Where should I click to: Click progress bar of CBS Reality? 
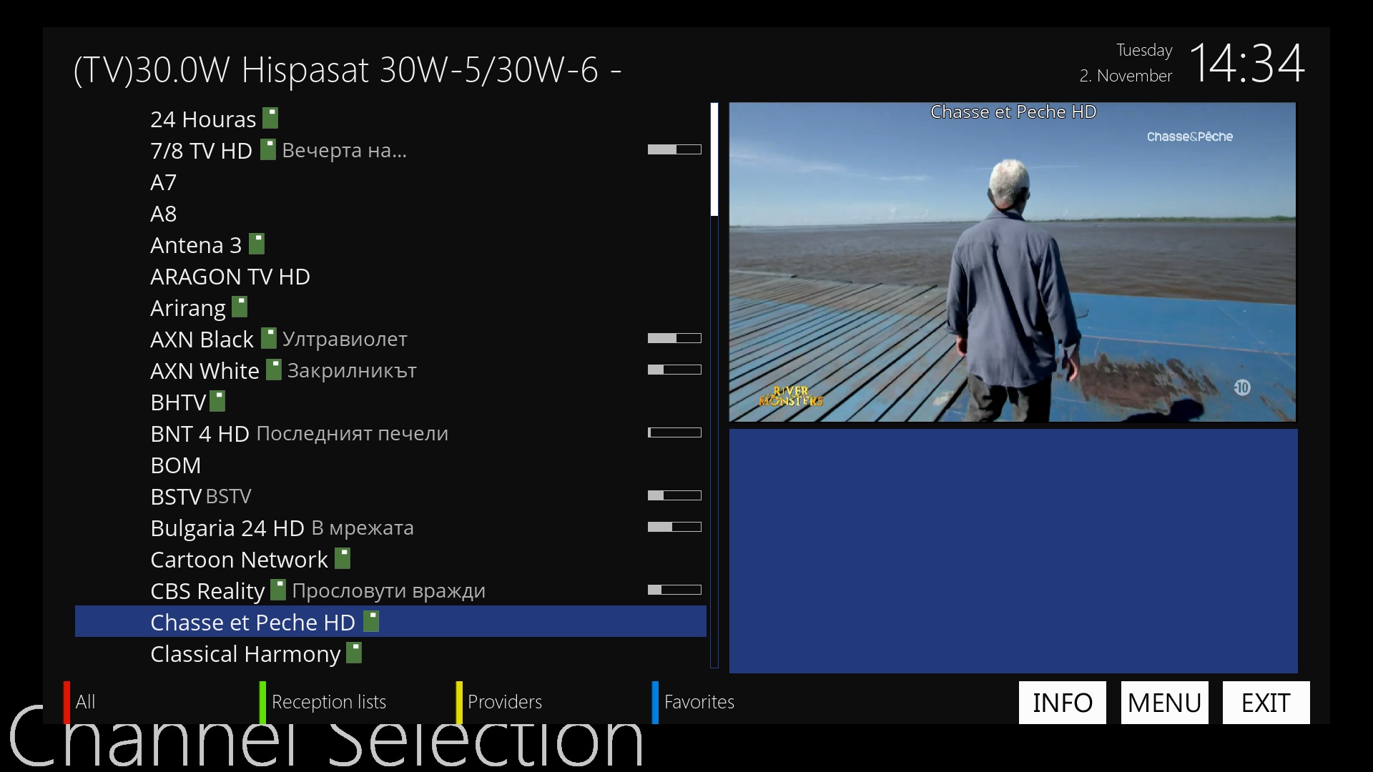pos(674,590)
